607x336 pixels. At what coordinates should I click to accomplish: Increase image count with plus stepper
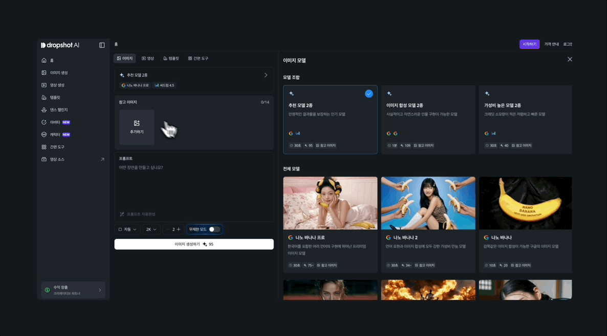pyautogui.click(x=179, y=229)
